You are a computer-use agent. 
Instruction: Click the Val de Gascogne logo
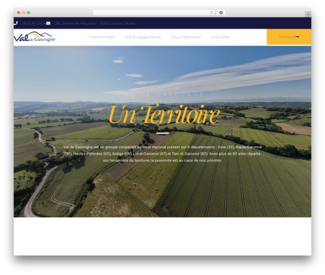34,37
